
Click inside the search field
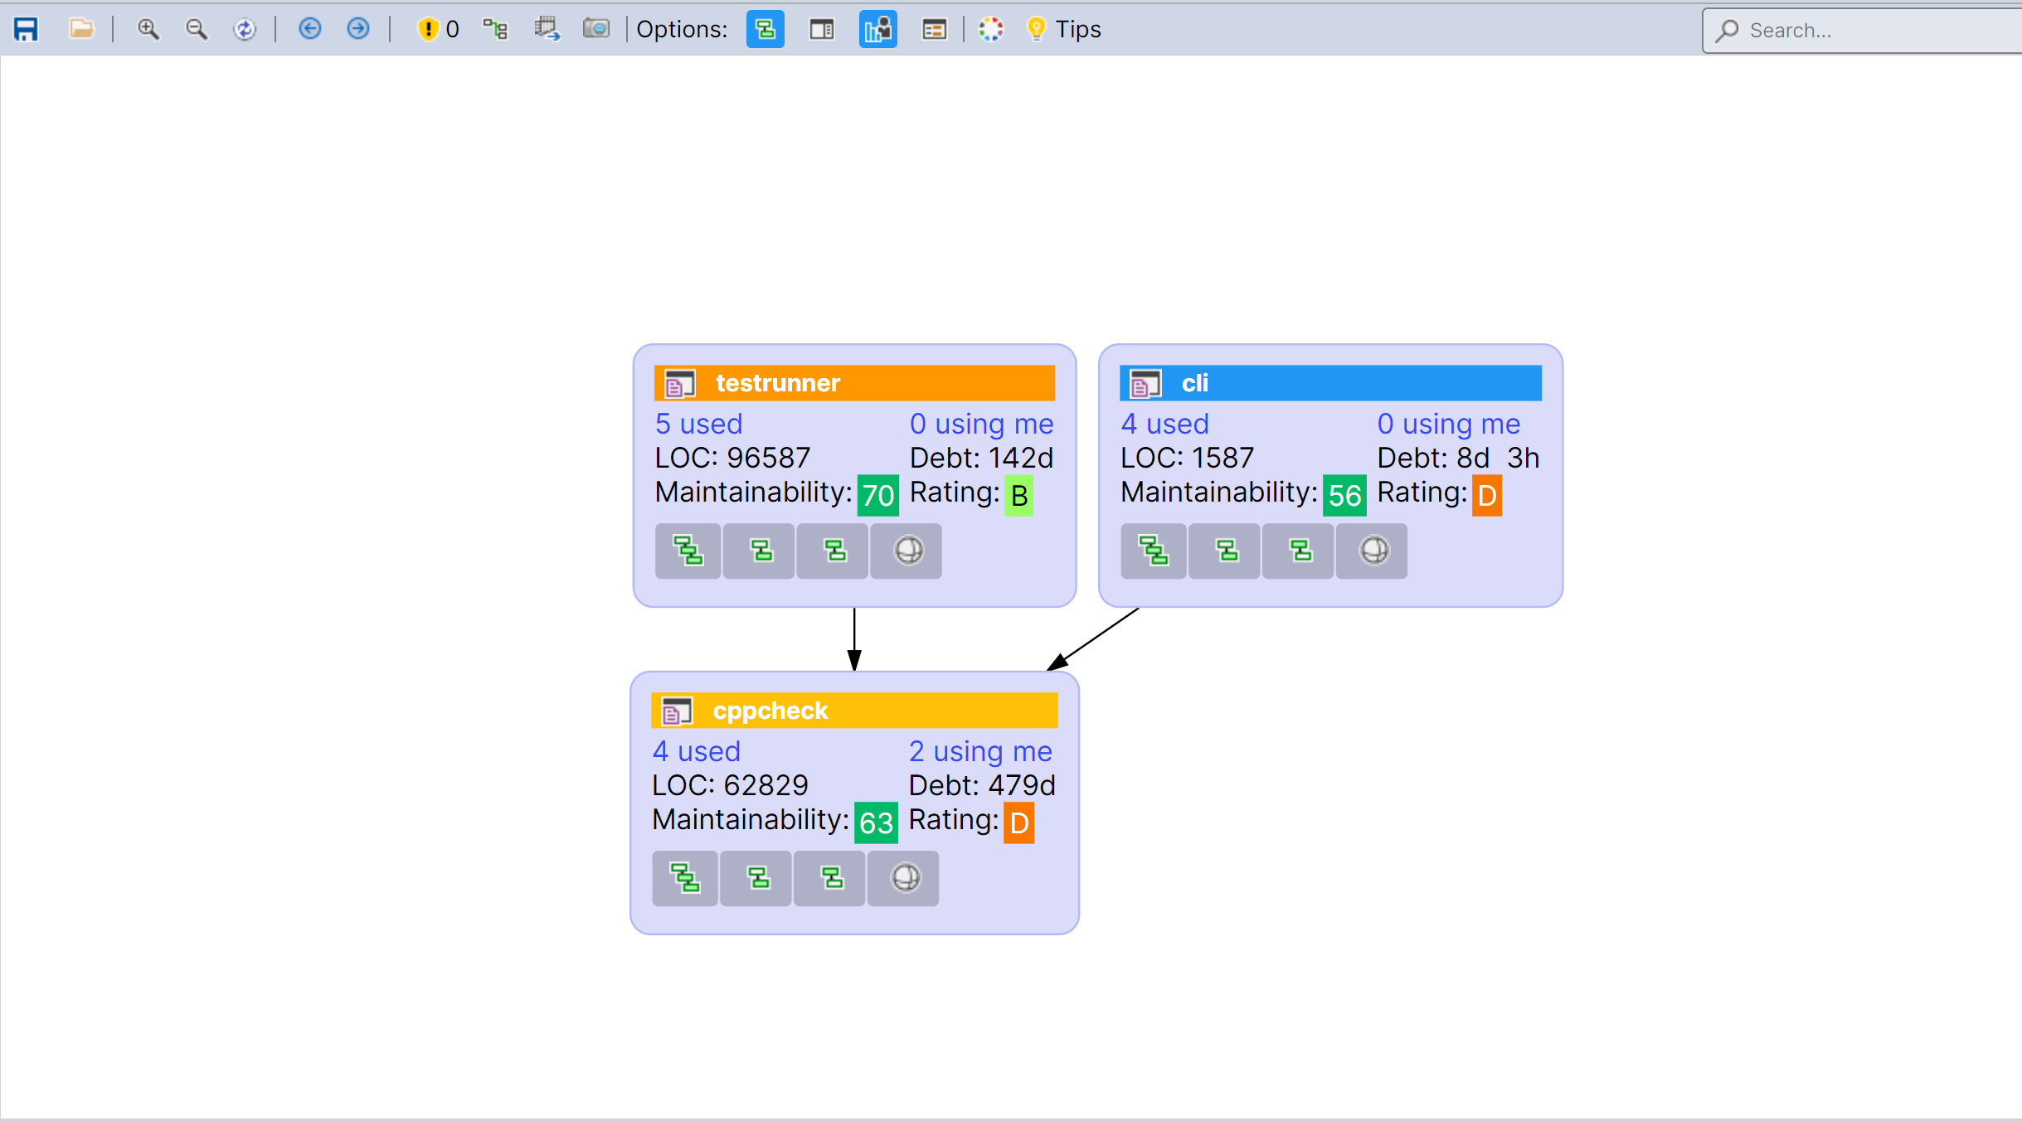(x=1858, y=31)
